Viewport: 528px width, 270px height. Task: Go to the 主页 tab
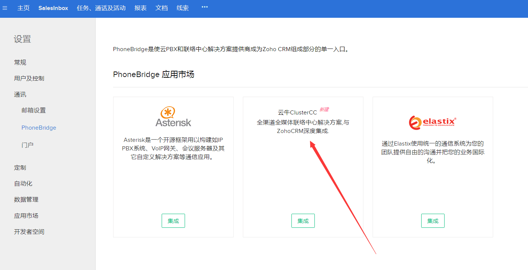23,8
